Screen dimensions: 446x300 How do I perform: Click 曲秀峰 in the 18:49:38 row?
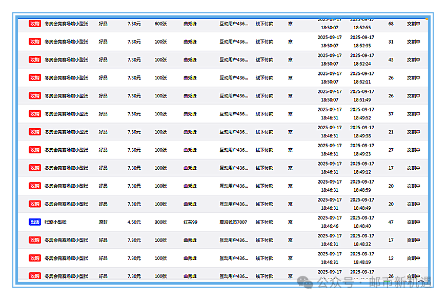pos(190,132)
